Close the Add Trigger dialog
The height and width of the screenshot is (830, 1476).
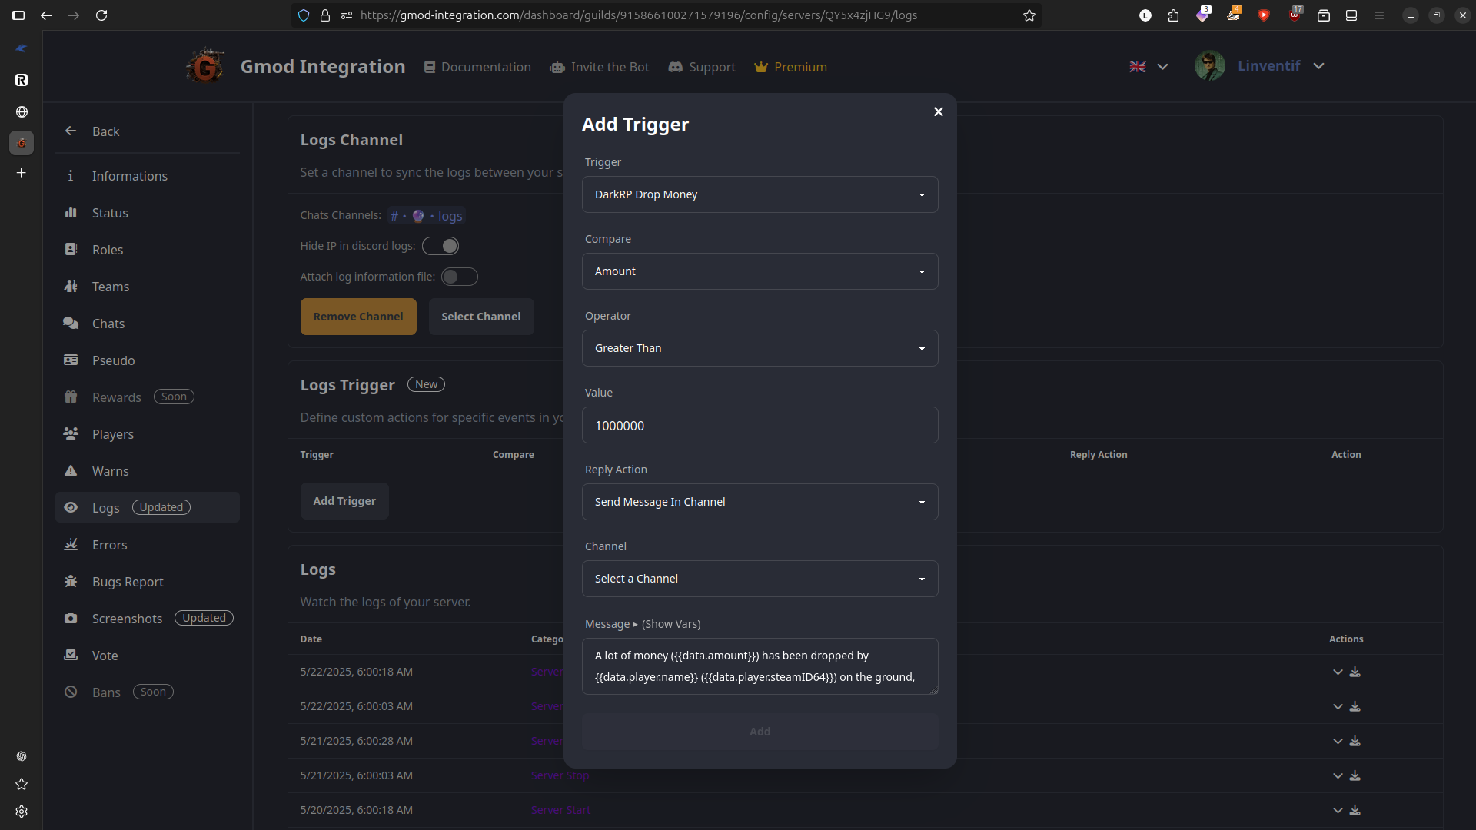938,112
